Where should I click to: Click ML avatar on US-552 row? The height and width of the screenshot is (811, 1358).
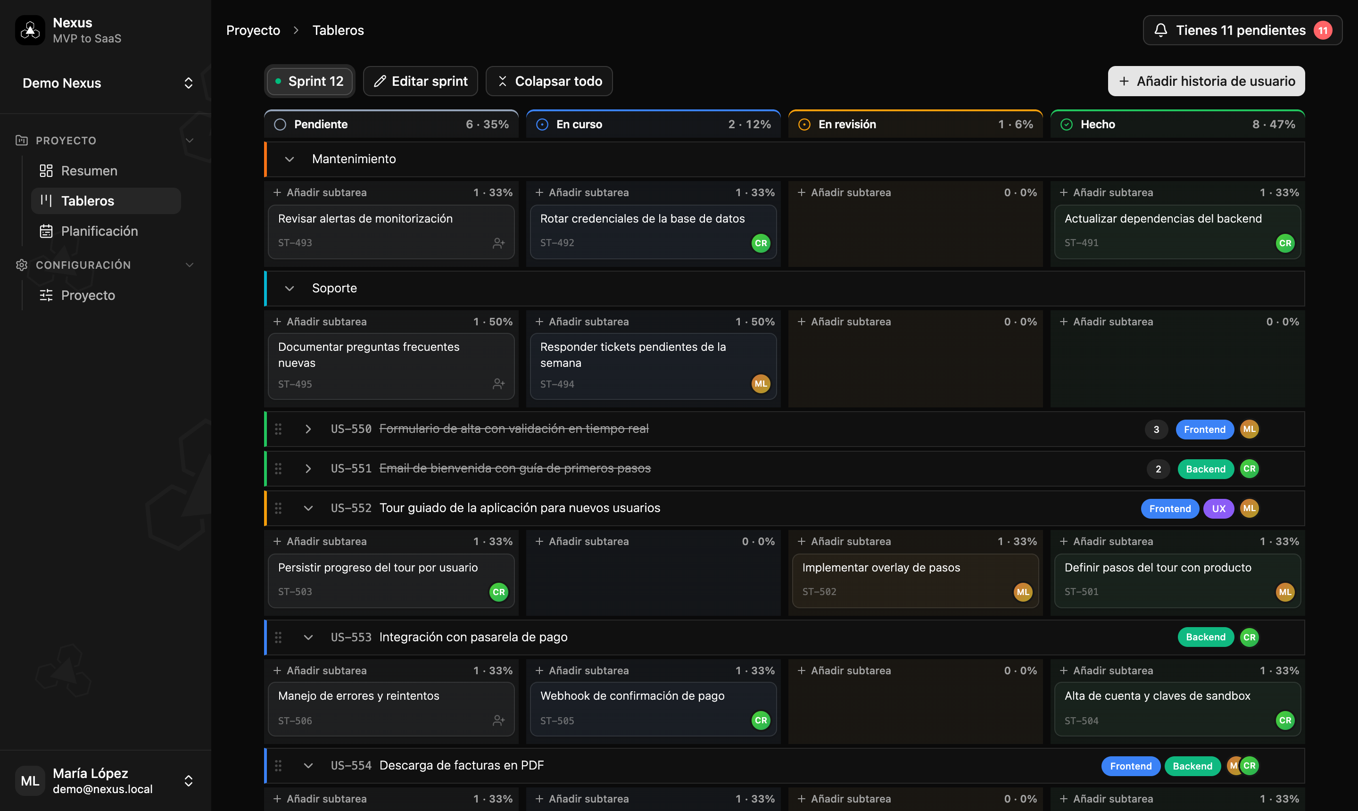(1249, 508)
